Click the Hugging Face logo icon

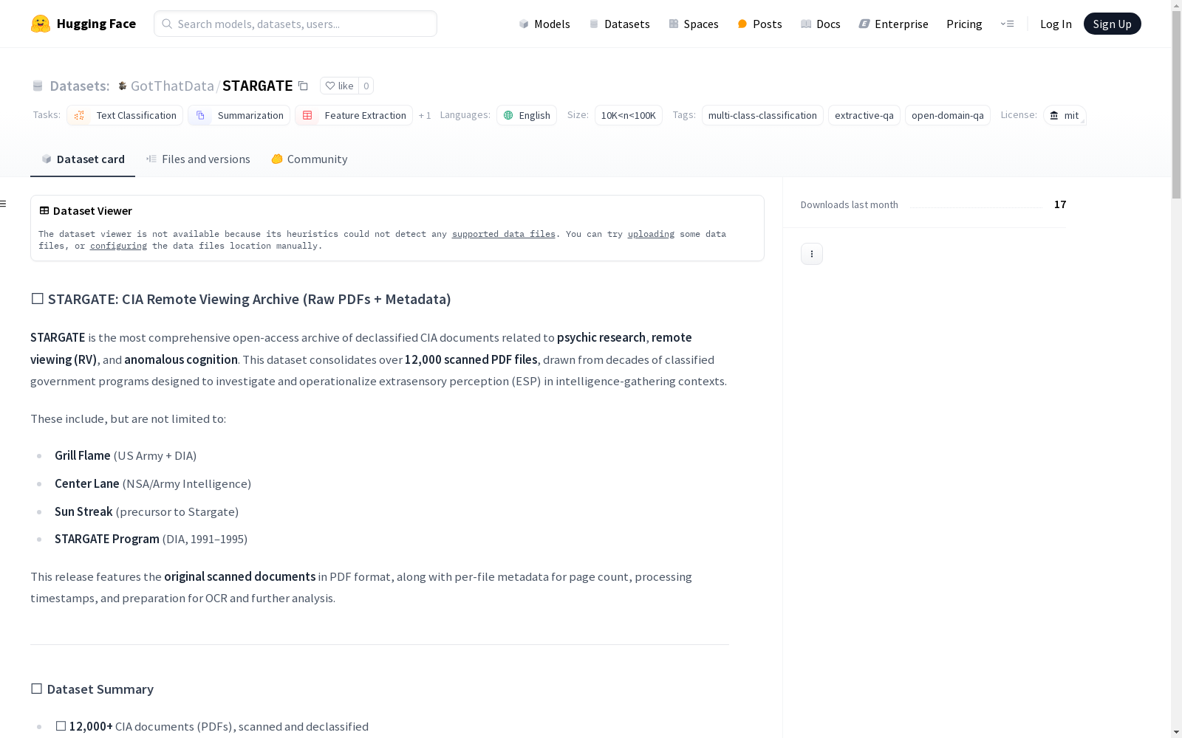click(x=41, y=24)
